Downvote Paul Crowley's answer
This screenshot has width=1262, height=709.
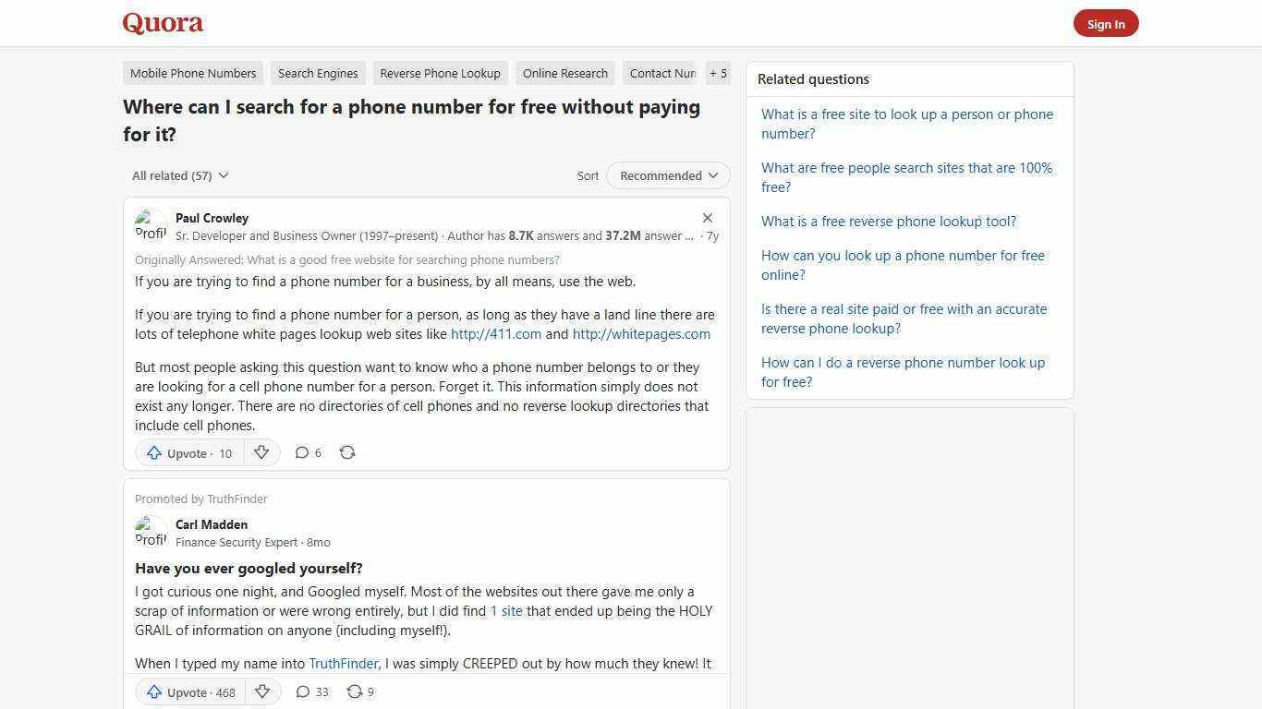pos(261,452)
